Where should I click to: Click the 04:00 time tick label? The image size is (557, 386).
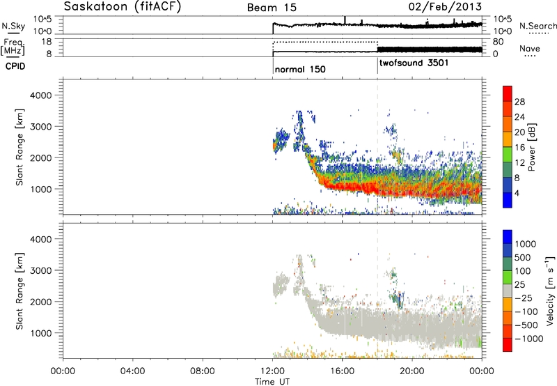tap(132, 371)
